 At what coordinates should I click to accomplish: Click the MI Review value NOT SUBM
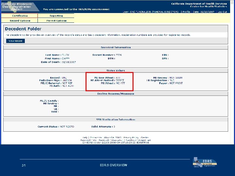coord(176,78)
